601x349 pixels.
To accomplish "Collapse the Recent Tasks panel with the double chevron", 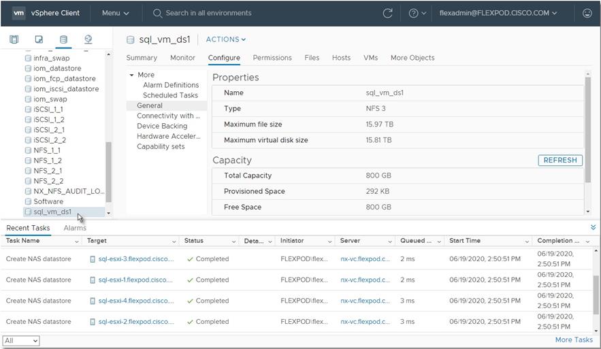I will point(593,227).
